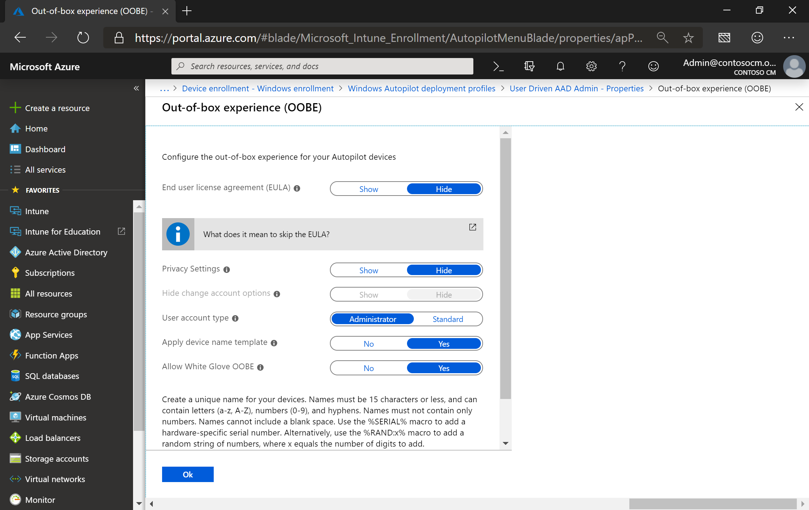Collapse the left sidebar with double chevron
The height and width of the screenshot is (510, 809).
coord(136,88)
